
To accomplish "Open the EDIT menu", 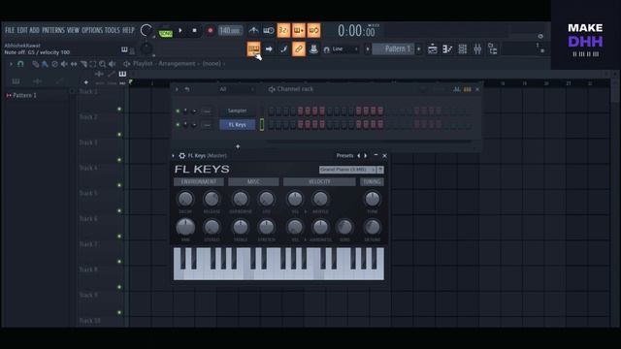I will coord(22,30).
